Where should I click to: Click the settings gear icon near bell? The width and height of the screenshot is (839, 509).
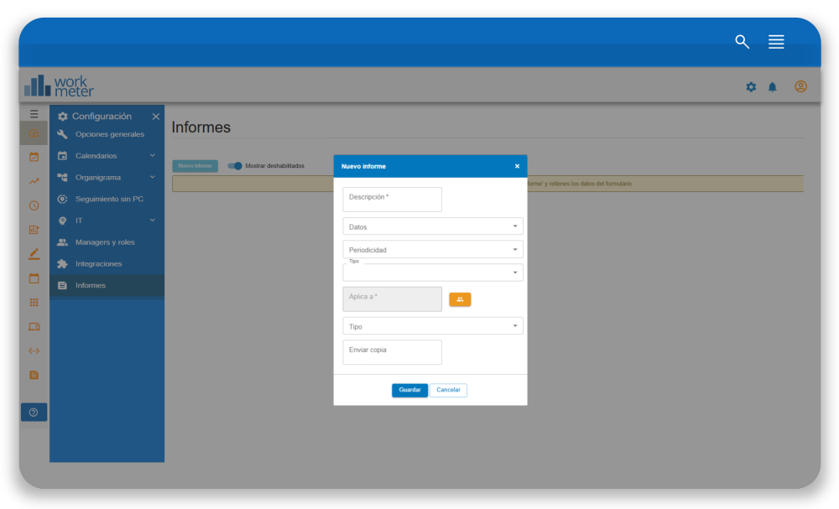click(751, 87)
